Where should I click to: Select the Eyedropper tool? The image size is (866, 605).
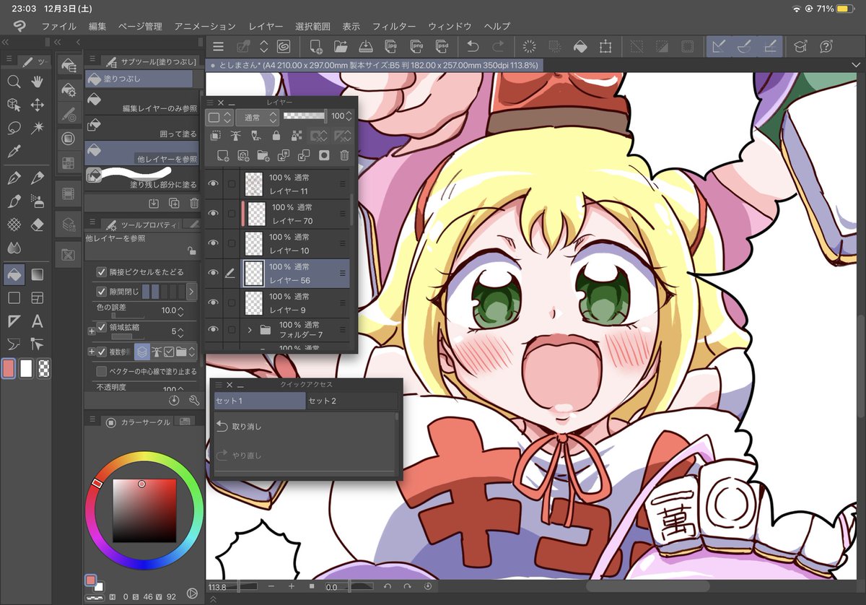pos(13,152)
